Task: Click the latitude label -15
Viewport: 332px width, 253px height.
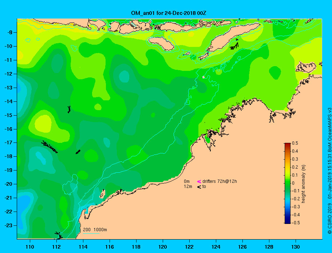Action: [9, 115]
